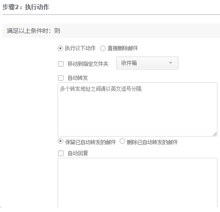This screenshot has width=220, height=212.
Task: Choose the 删除已自动转发的邮件 radio circle
Action: (122, 141)
